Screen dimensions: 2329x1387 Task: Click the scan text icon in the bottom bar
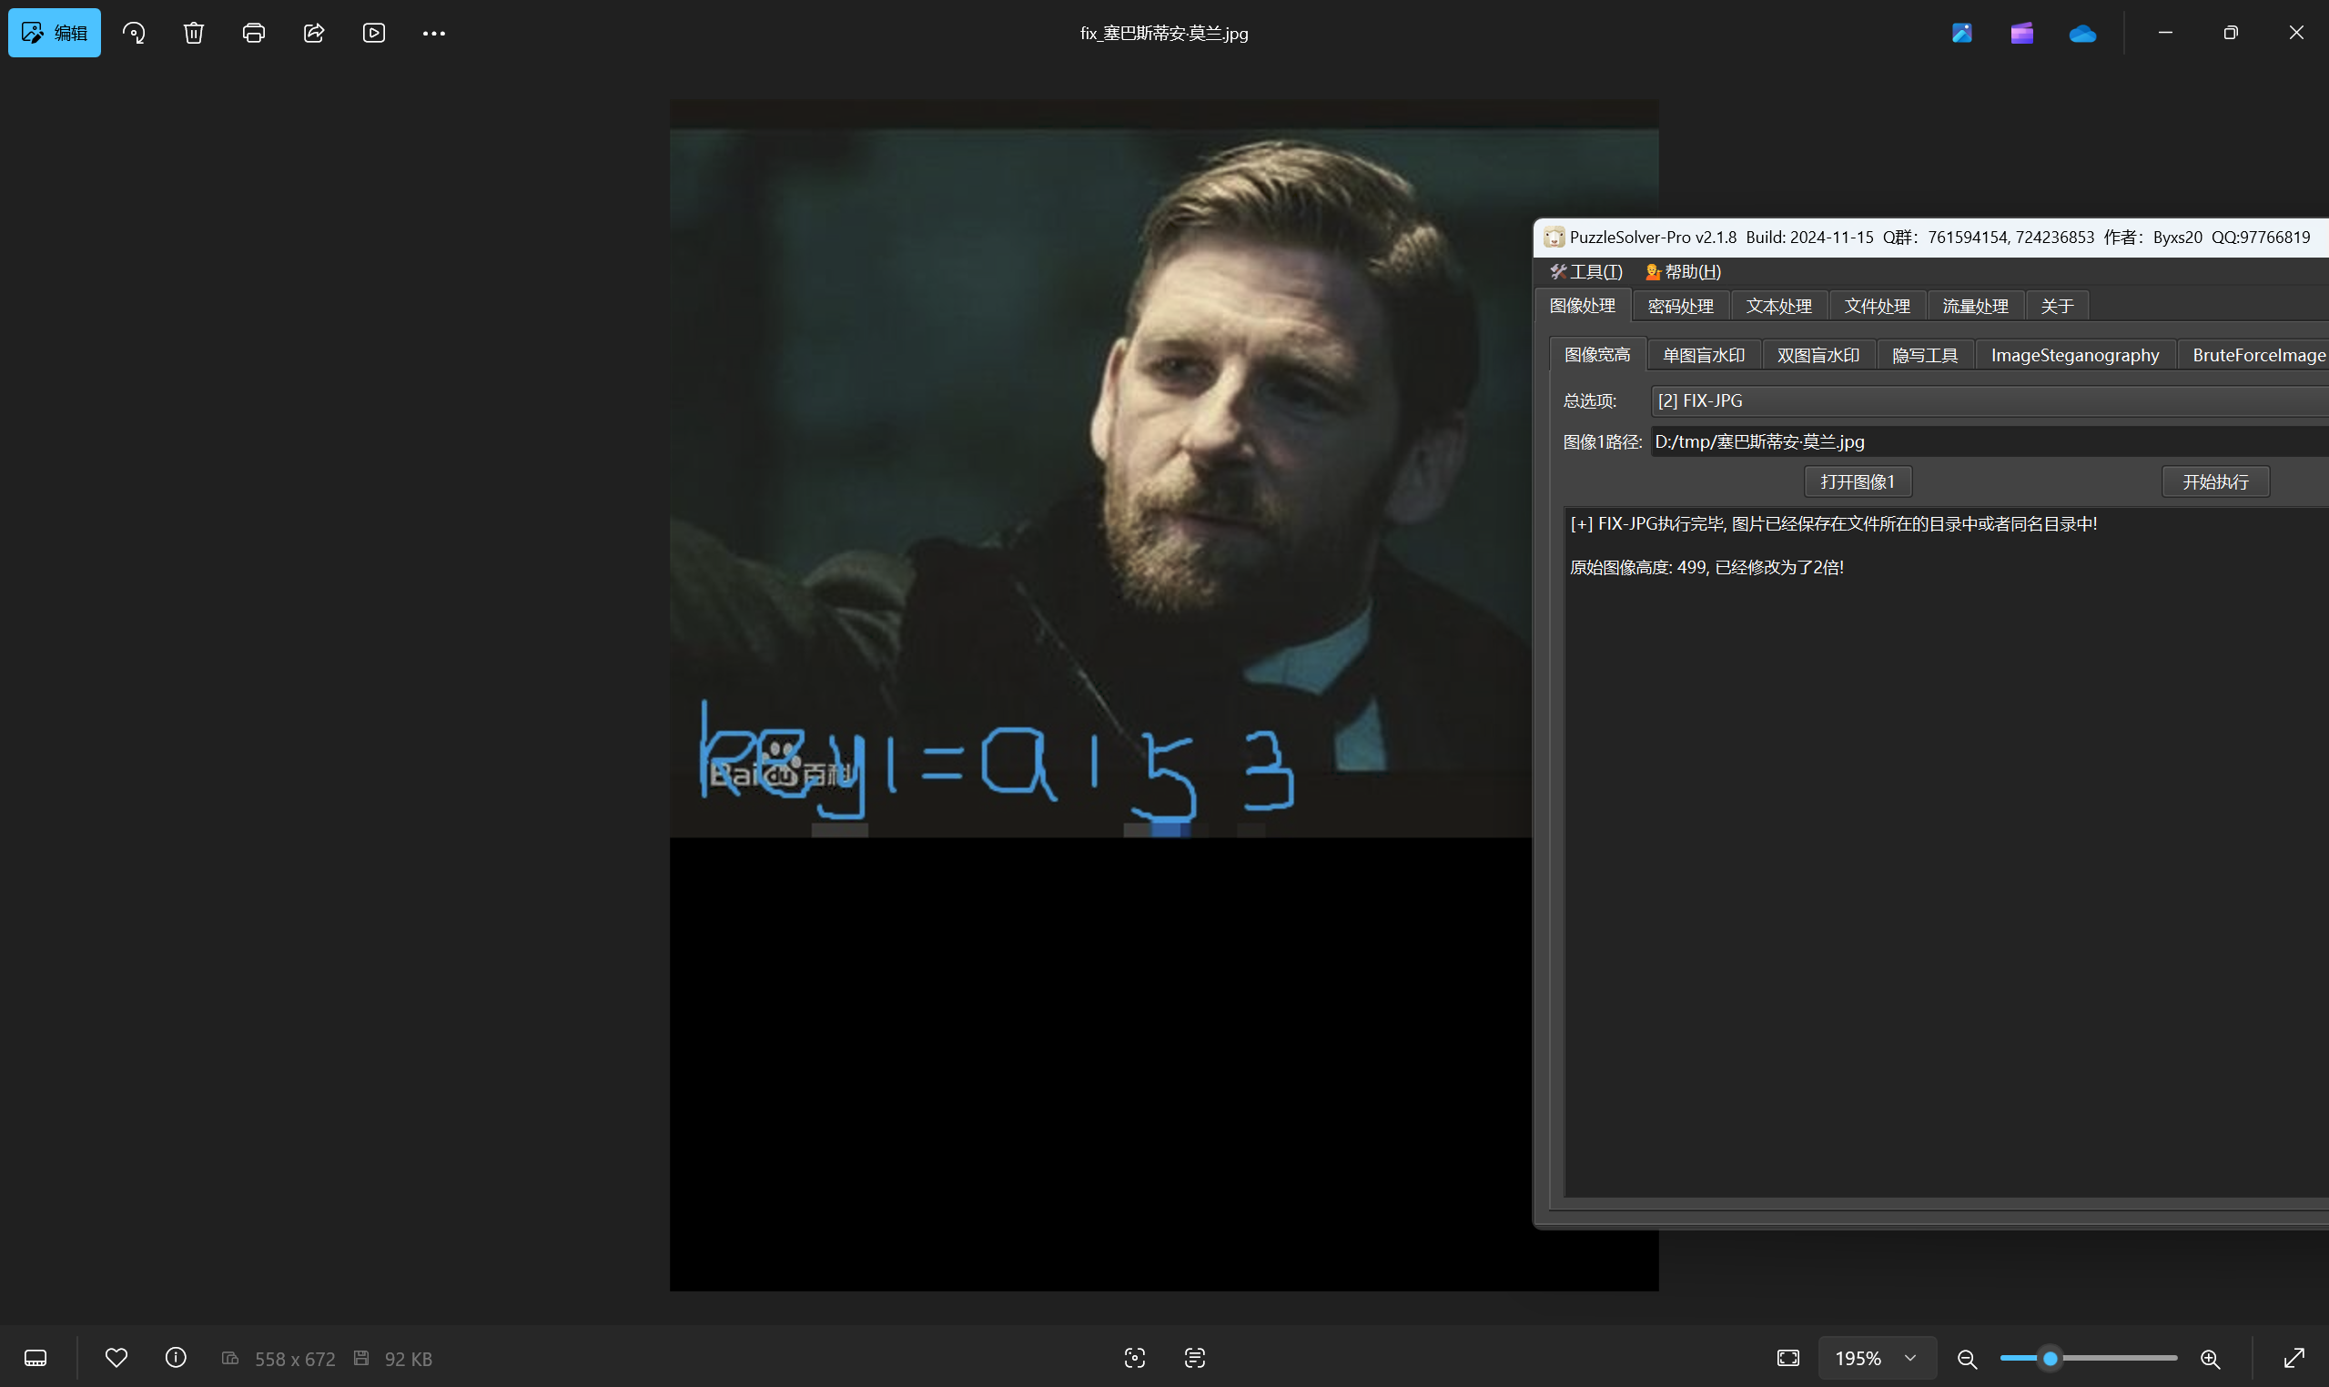[1194, 1357]
